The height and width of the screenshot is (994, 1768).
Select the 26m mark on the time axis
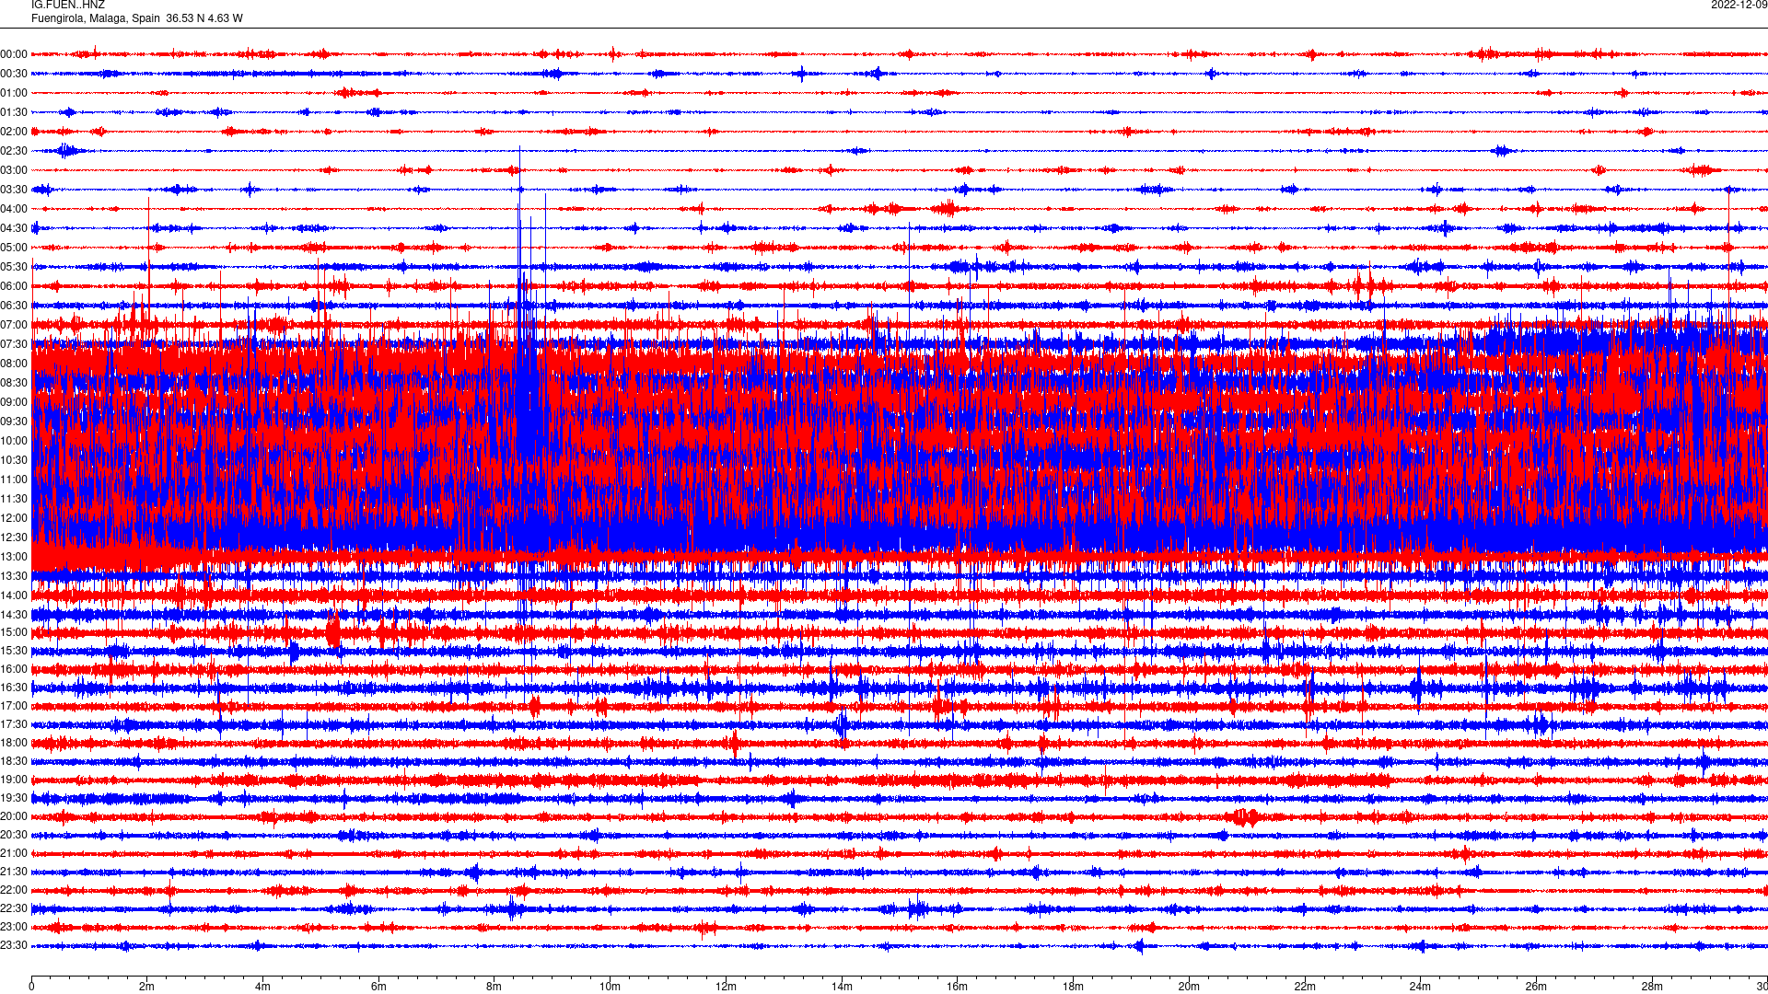pos(1536,987)
